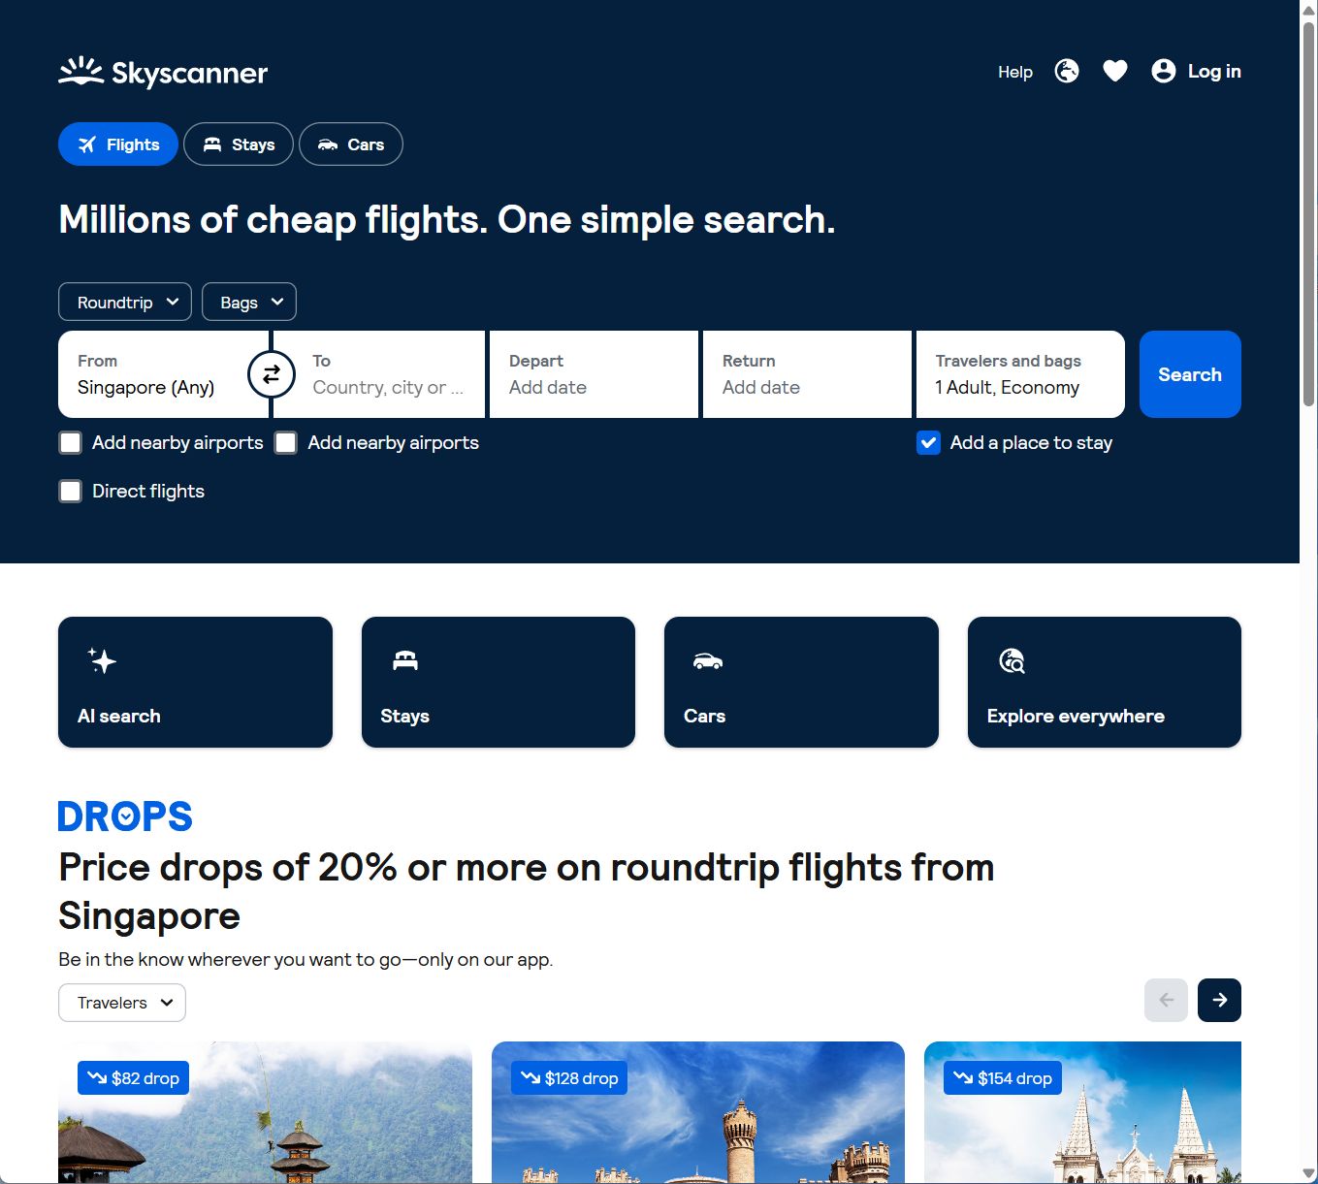The height and width of the screenshot is (1184, 1318).
Task: Click previous arrow in price drops carousel
Action: click(1166, 1000)
